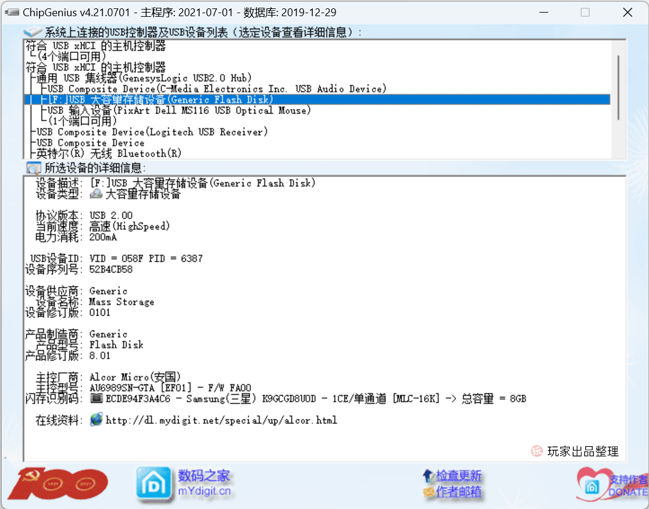Image resolution: width=649 pixels, height=509 pixels.
Task: Open the 数码之家 website link
Action: click(204, 475)
